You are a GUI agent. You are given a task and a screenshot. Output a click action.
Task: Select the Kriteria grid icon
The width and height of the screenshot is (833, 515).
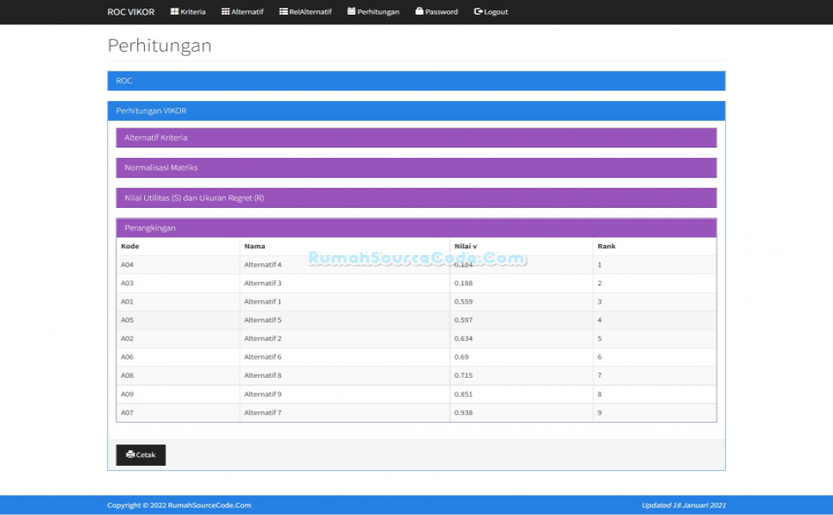pos(174,11)
